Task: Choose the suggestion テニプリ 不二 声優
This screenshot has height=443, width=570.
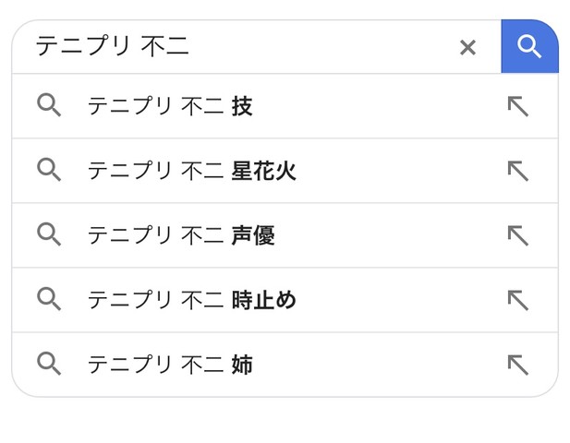Action: [285, 235]
